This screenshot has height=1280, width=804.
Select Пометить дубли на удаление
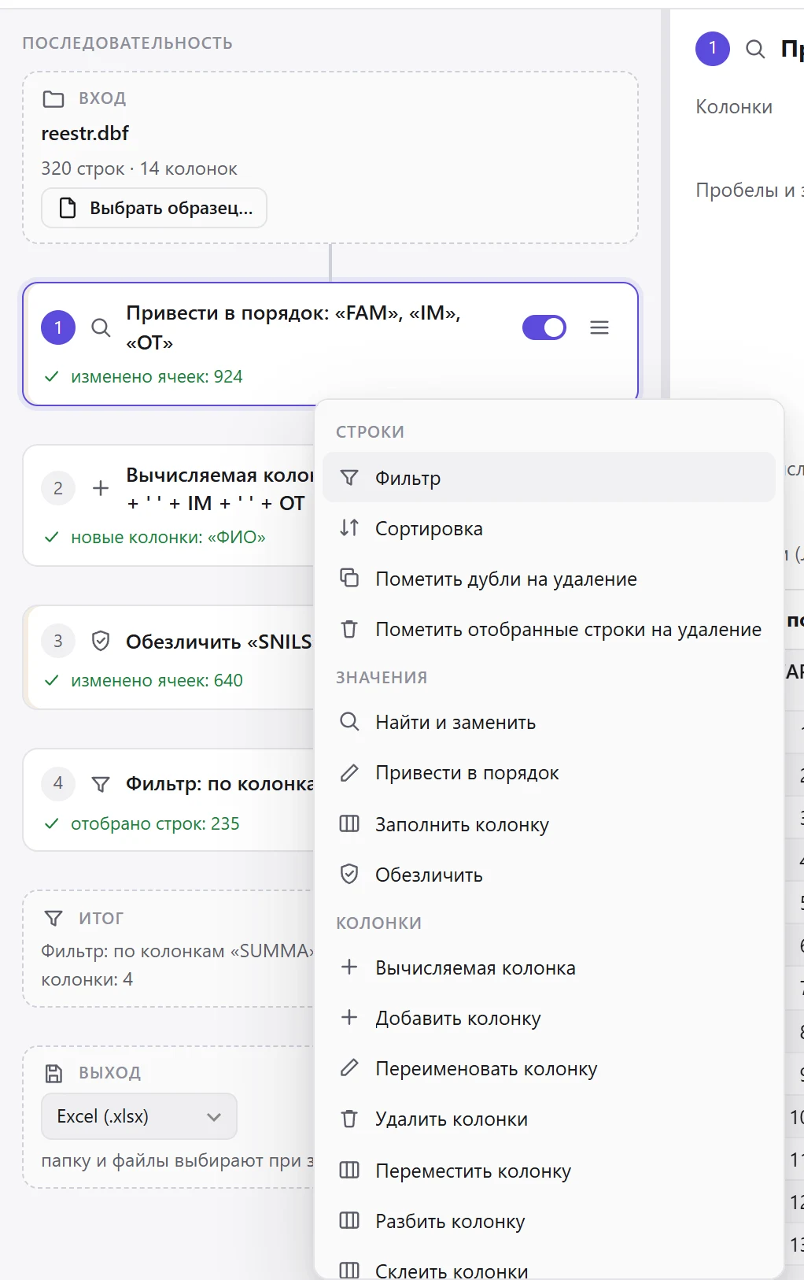pyautogui.click(x=549, y=579)
